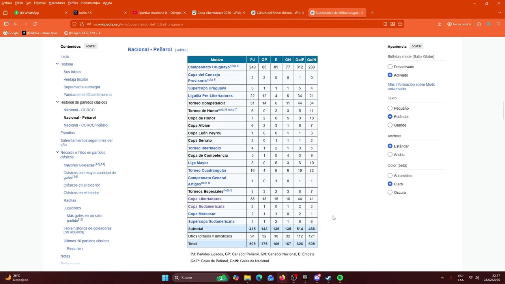The width and height of the screenshot is (505, 284).
Task: Collapse the Historia section chevron
Action: (x=57, y=64)
